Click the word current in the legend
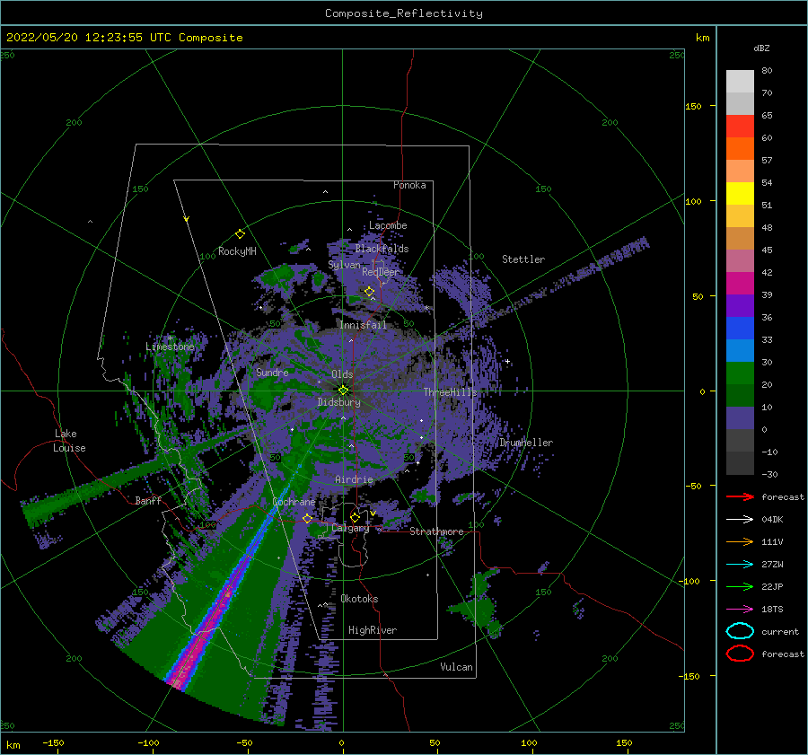Image resolution: width=808 pixels, height=755 pixels. click(780, 631)
